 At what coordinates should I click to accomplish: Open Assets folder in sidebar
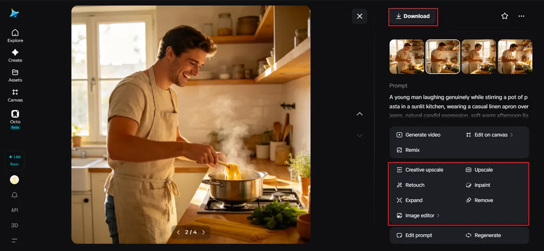click(x=15, y=75)
